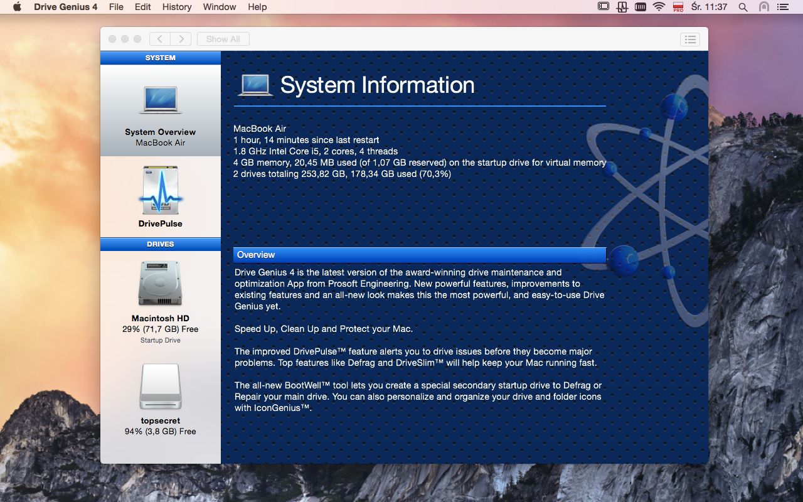Image resolution: width=803 pixels, height=502 pixels.
Task: Click the '1.8 GHz Intel Core i5' line
Action: pos(316,151)
